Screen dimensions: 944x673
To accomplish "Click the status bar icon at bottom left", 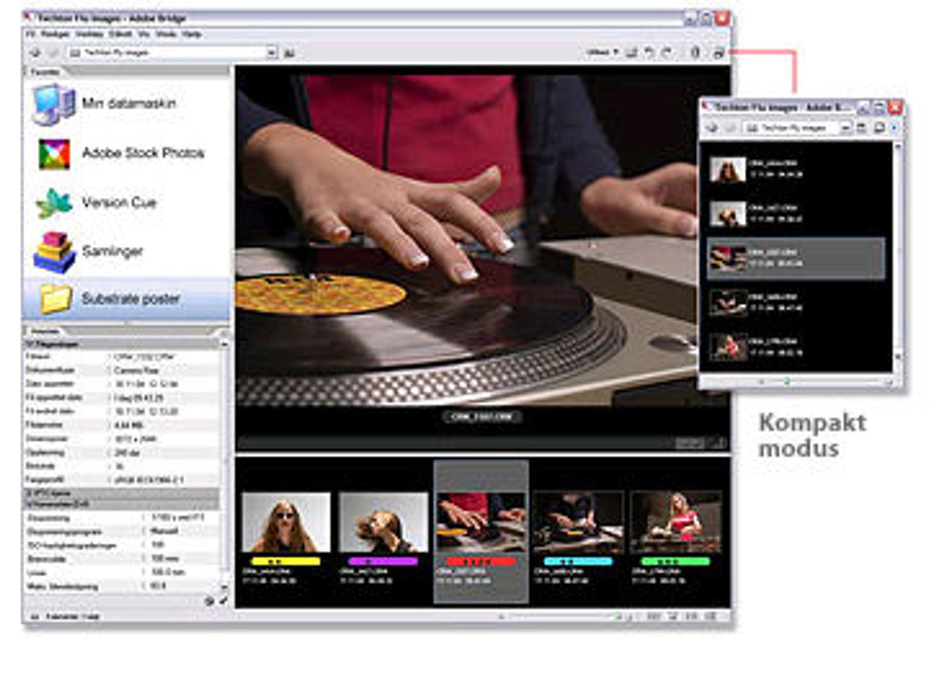I will [x=35, y=617].
